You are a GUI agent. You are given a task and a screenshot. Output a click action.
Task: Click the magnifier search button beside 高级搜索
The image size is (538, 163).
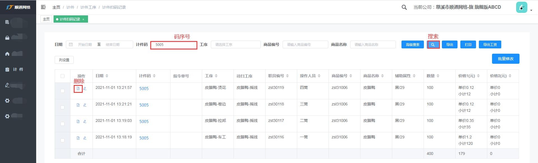coord(433,45)
